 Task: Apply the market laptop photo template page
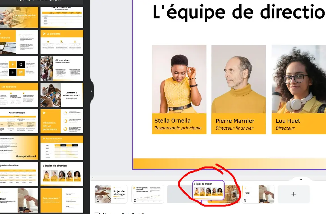click(19, 42)
